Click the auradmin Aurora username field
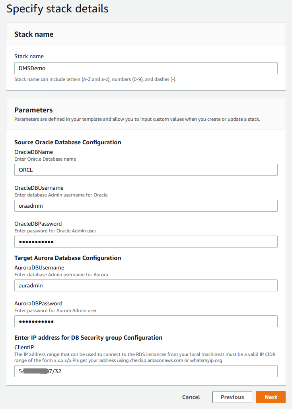The image size is (292, 409). point(146,285)
